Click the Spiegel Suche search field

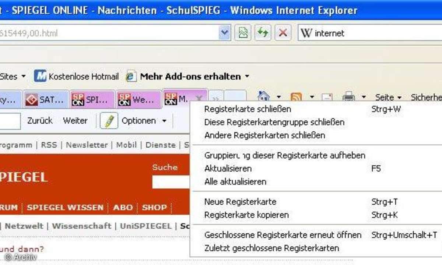(171, 182)
